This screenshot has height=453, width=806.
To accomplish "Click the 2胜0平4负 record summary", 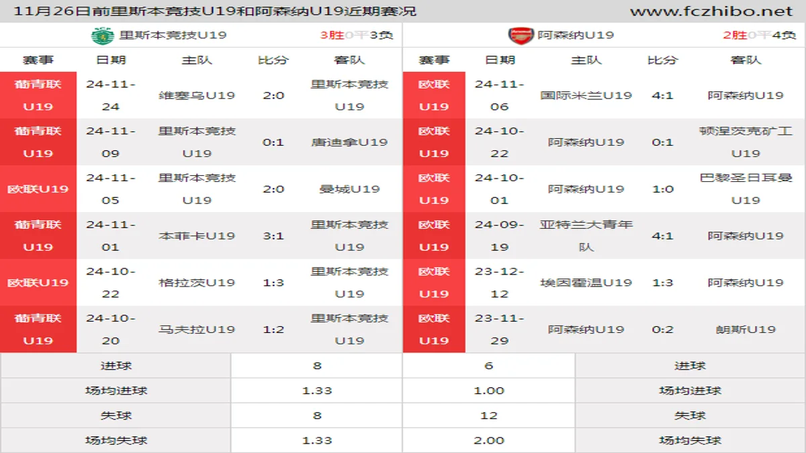I will (759, 35).
